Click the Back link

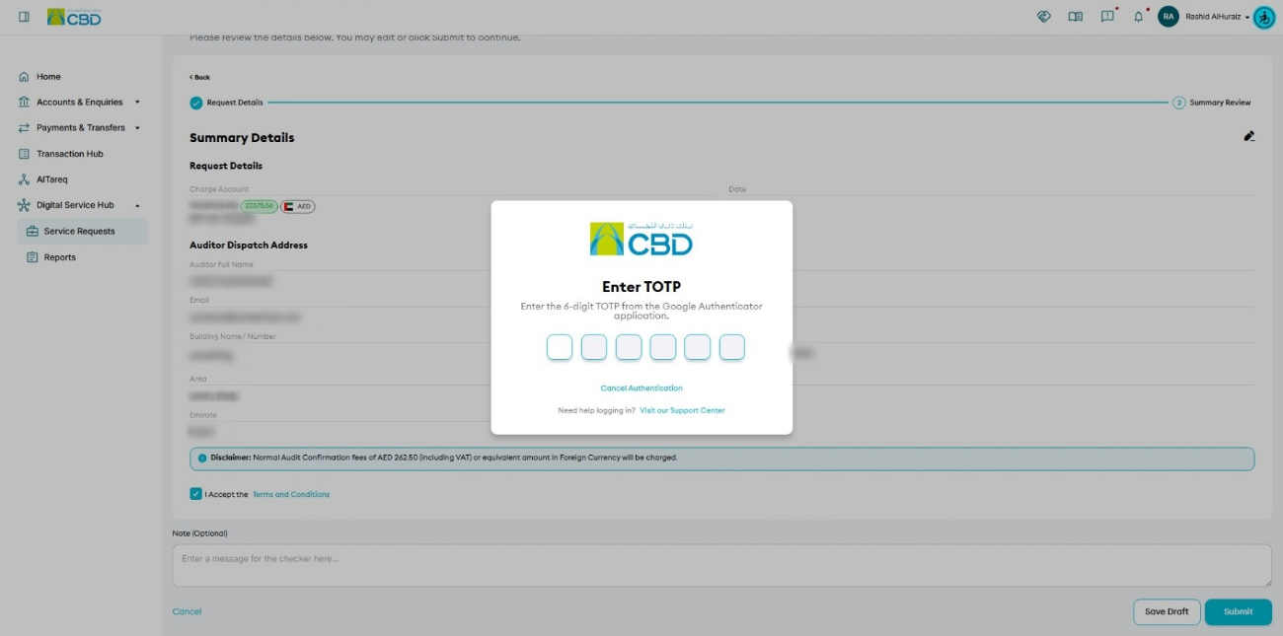click(199, 77)
